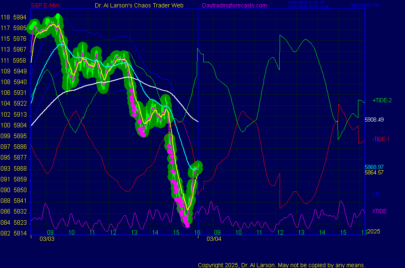The height and width of the screenshot is (268, 405).
Task: Click the '093 5868' price axis label
Action: (x=14, y=168)
